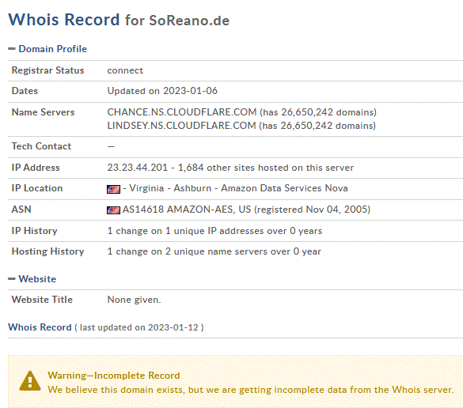Click 1,684 other sites hosted link

pos(266,168)
